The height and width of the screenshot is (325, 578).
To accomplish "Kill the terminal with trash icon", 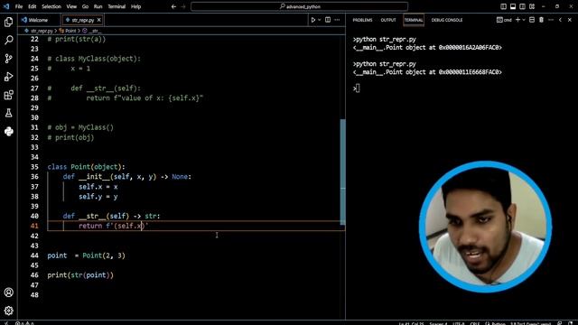I will coord(541,20).
